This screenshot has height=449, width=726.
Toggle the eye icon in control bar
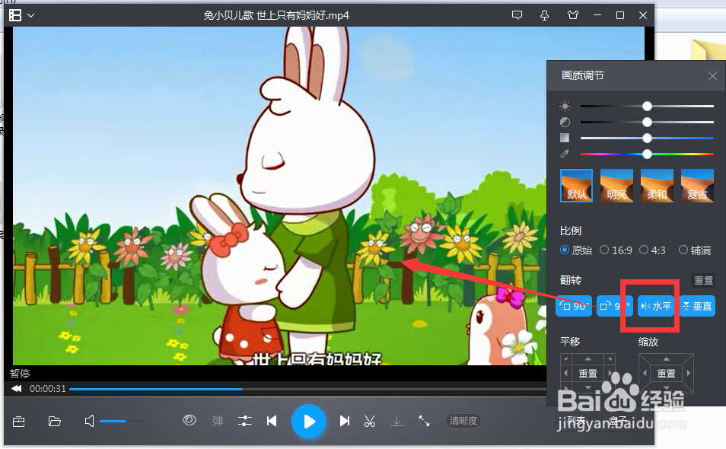click(x=189, y=421)
